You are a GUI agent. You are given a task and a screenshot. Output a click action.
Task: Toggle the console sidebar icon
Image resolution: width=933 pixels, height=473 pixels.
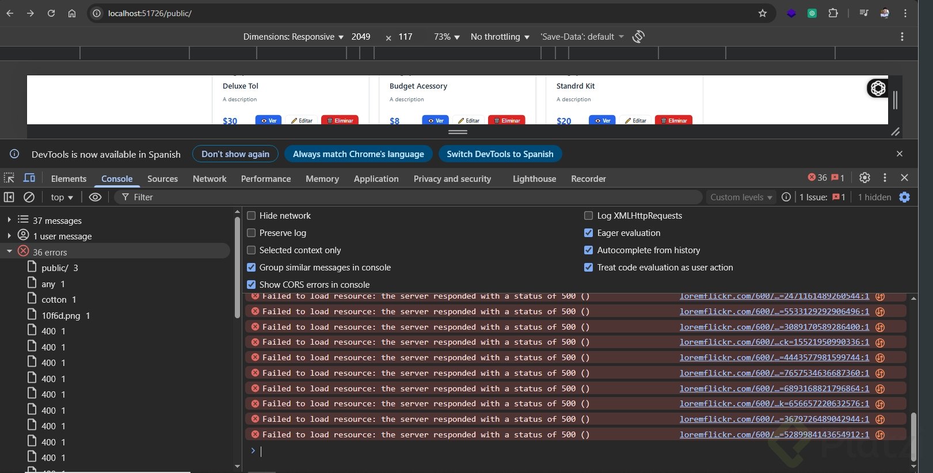(9, 197)
